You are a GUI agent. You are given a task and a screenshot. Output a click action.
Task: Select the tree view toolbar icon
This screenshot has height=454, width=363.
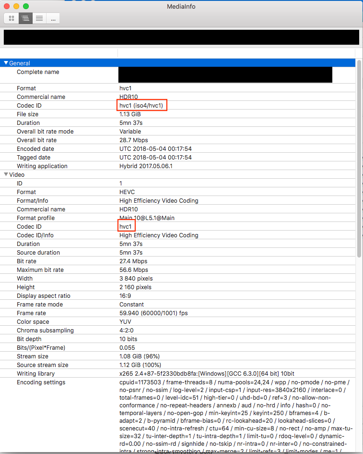pyautogui.click(x=25, y=18)
